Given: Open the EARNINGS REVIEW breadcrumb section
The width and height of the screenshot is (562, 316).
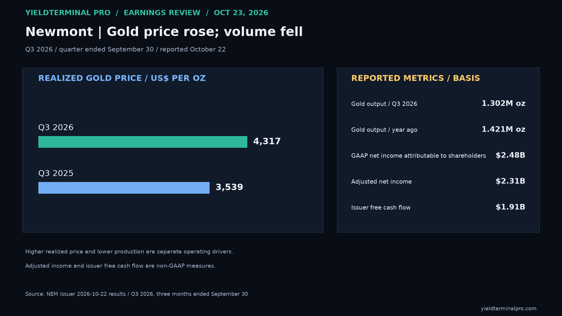Looking at the screenshot, I should [x=162, y=13].
